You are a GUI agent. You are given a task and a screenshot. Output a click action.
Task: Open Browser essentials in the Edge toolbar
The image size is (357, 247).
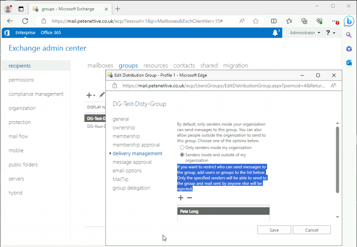coord(319,21)
